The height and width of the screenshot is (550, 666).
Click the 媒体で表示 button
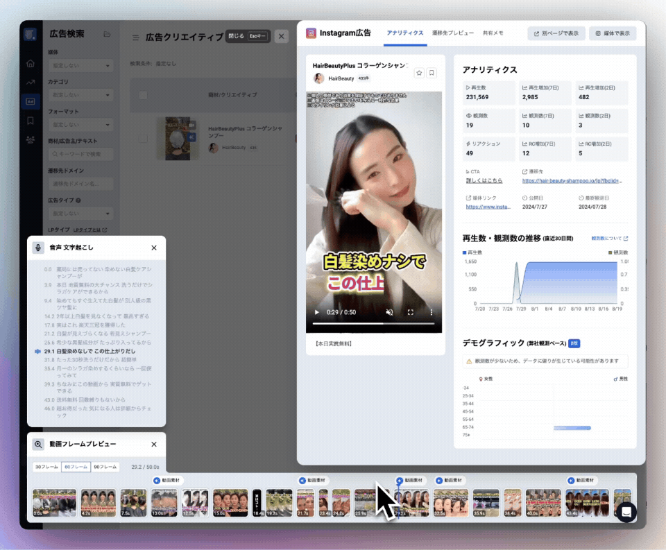tap(613, 33)
